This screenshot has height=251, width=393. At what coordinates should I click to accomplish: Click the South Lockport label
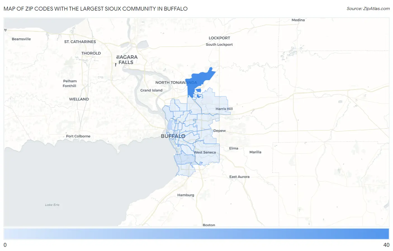(x=219, y=44)
